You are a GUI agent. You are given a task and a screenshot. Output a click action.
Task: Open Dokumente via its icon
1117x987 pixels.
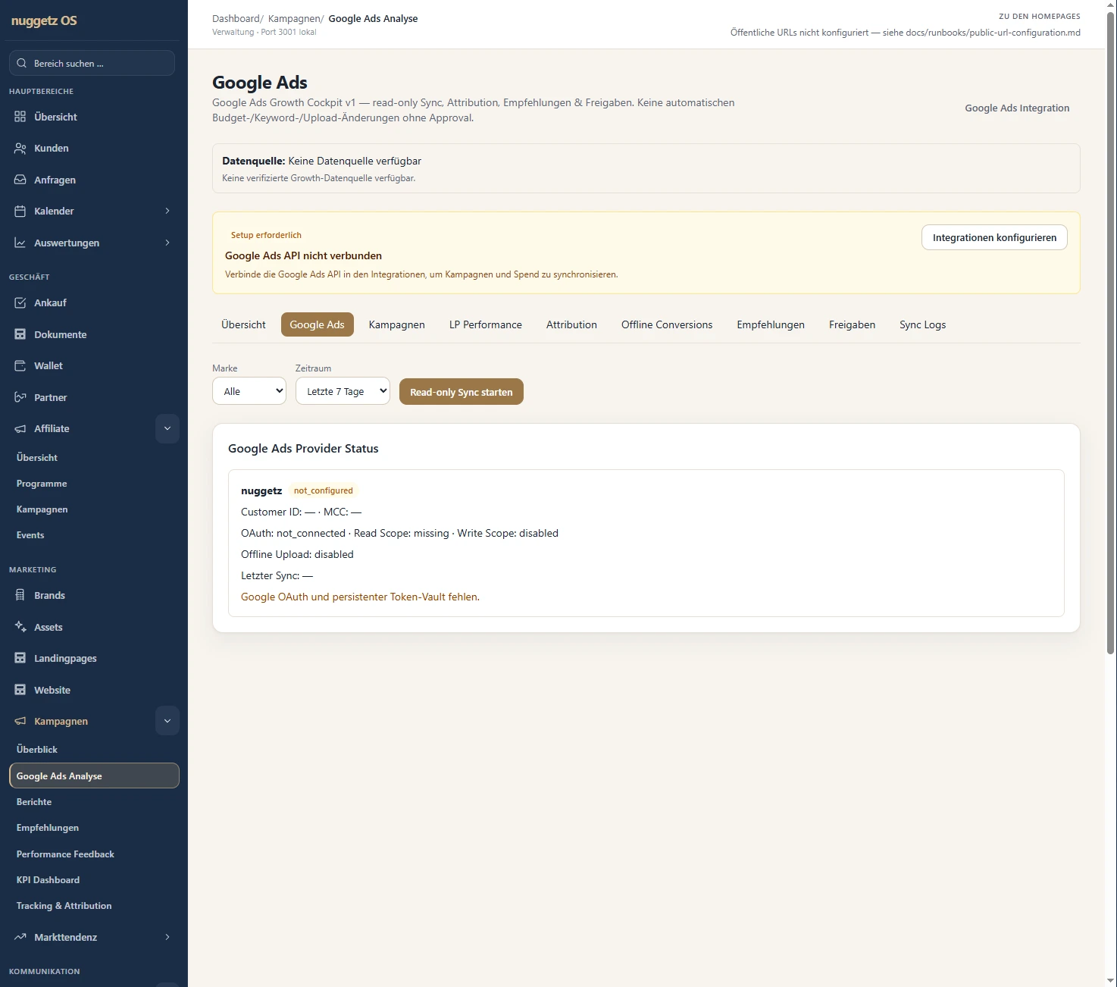20,334
